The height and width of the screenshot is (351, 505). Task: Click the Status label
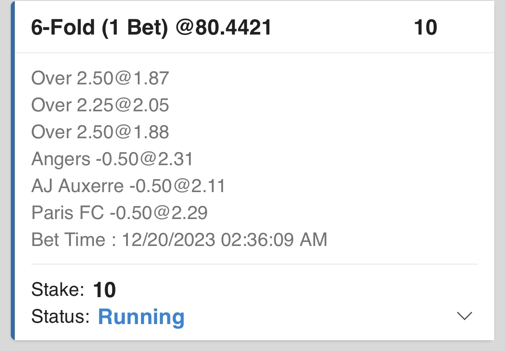point(61,317)
